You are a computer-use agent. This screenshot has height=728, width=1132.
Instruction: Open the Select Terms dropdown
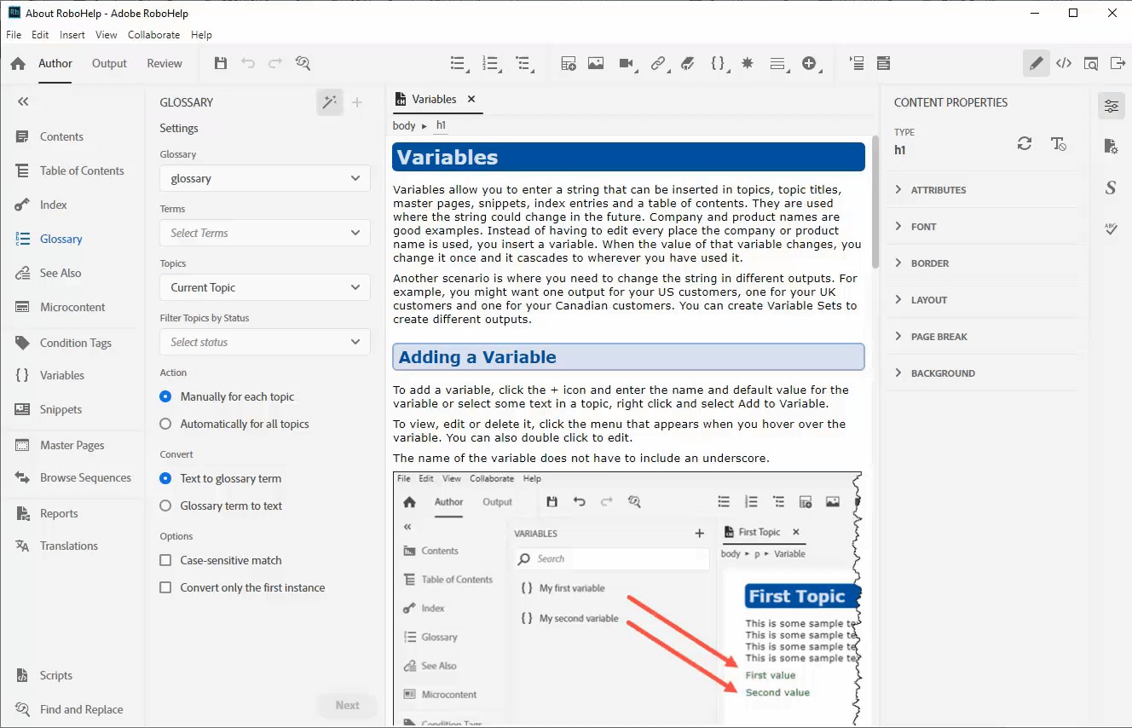tap(265, 233)
